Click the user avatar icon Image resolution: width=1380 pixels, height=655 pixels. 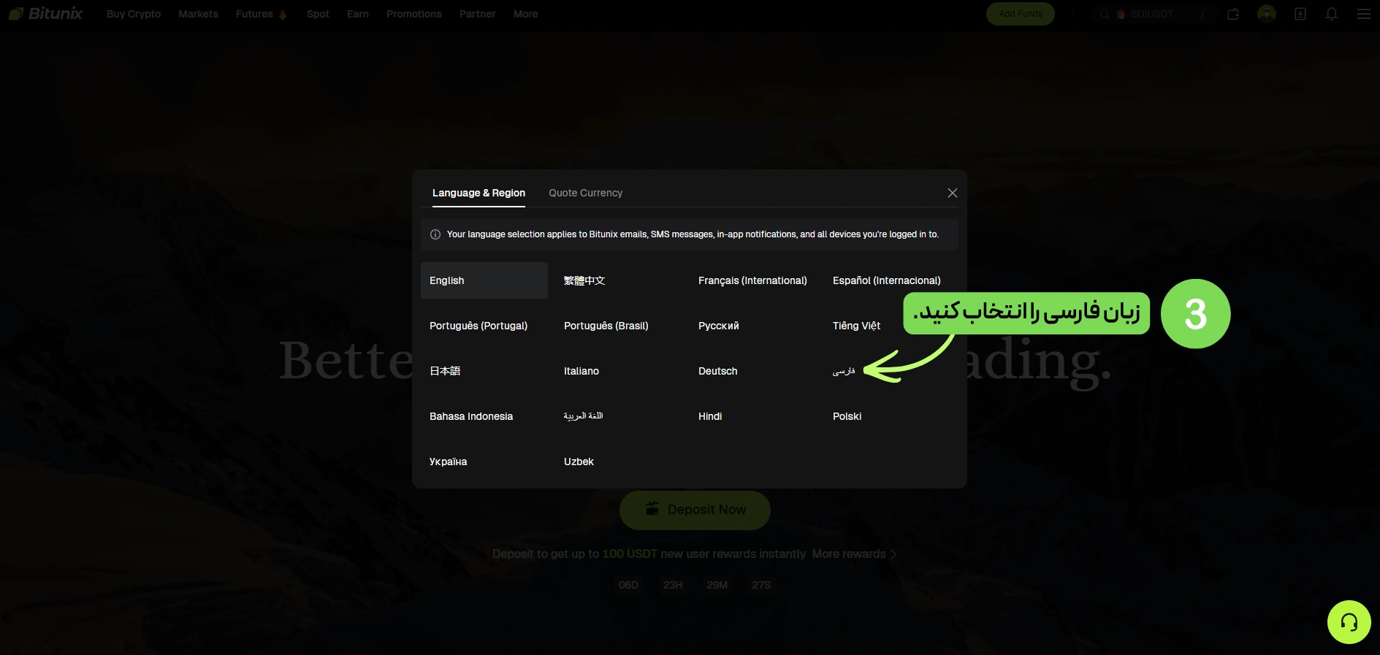pos(1267,14)
